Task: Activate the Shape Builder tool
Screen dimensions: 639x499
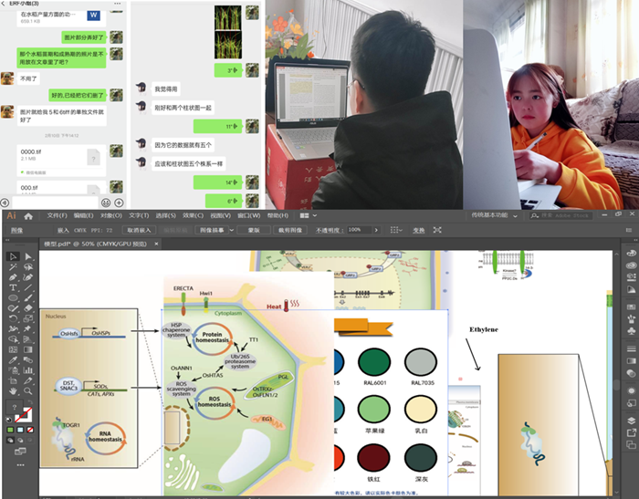Action: [13, 339]
